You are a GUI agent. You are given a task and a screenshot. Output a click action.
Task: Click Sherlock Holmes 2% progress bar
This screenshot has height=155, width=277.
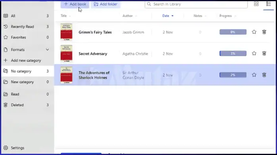coord(233,75)
